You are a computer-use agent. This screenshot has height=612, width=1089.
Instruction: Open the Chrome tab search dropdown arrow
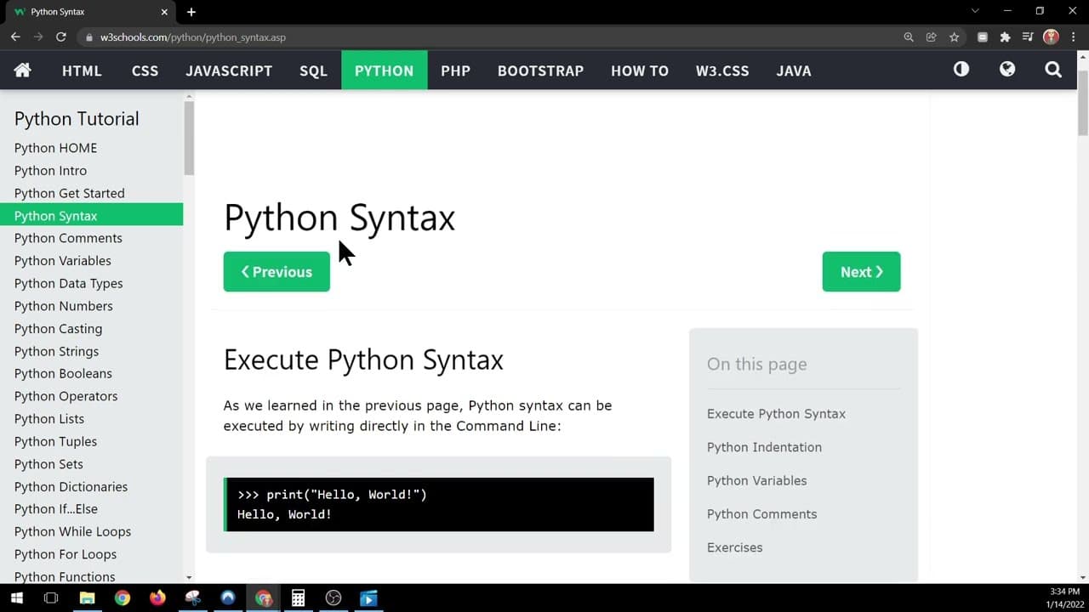974,11
